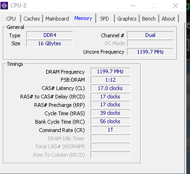Image resolution: width=190 pixels, height=174 pixels.
Task: Click the FSB:DRAM label
Action: [73, 80]
